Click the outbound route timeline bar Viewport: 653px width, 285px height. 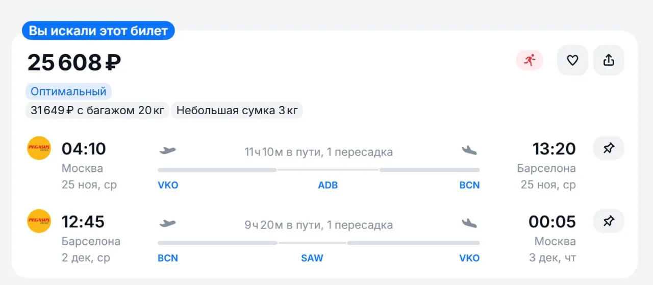click(x=319, y=170)
